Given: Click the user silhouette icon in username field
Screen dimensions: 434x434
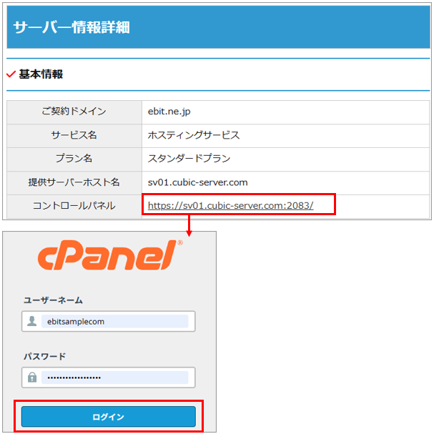Looking at the screenshot, I should (x=31, y=322).
